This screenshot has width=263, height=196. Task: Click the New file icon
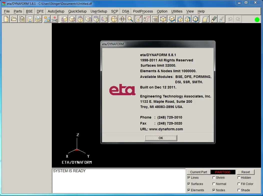point(6,19)
